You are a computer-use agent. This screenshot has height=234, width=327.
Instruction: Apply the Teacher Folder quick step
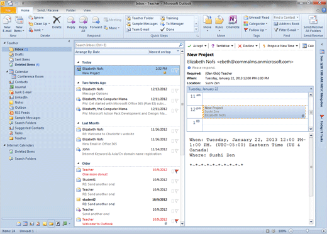[140, 18]
